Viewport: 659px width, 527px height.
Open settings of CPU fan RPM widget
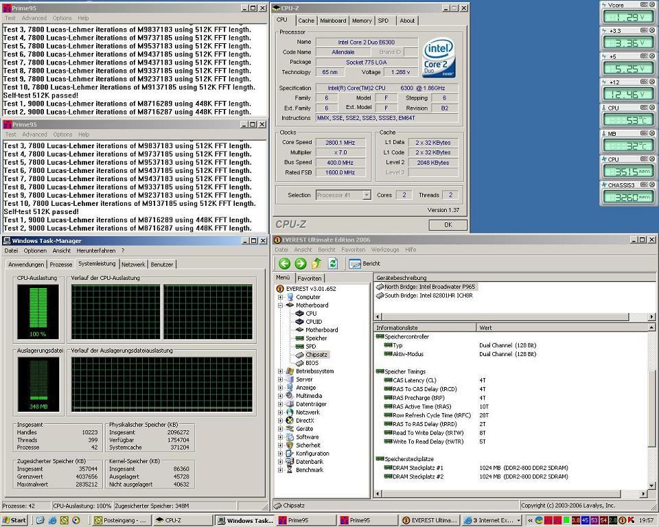644,159
